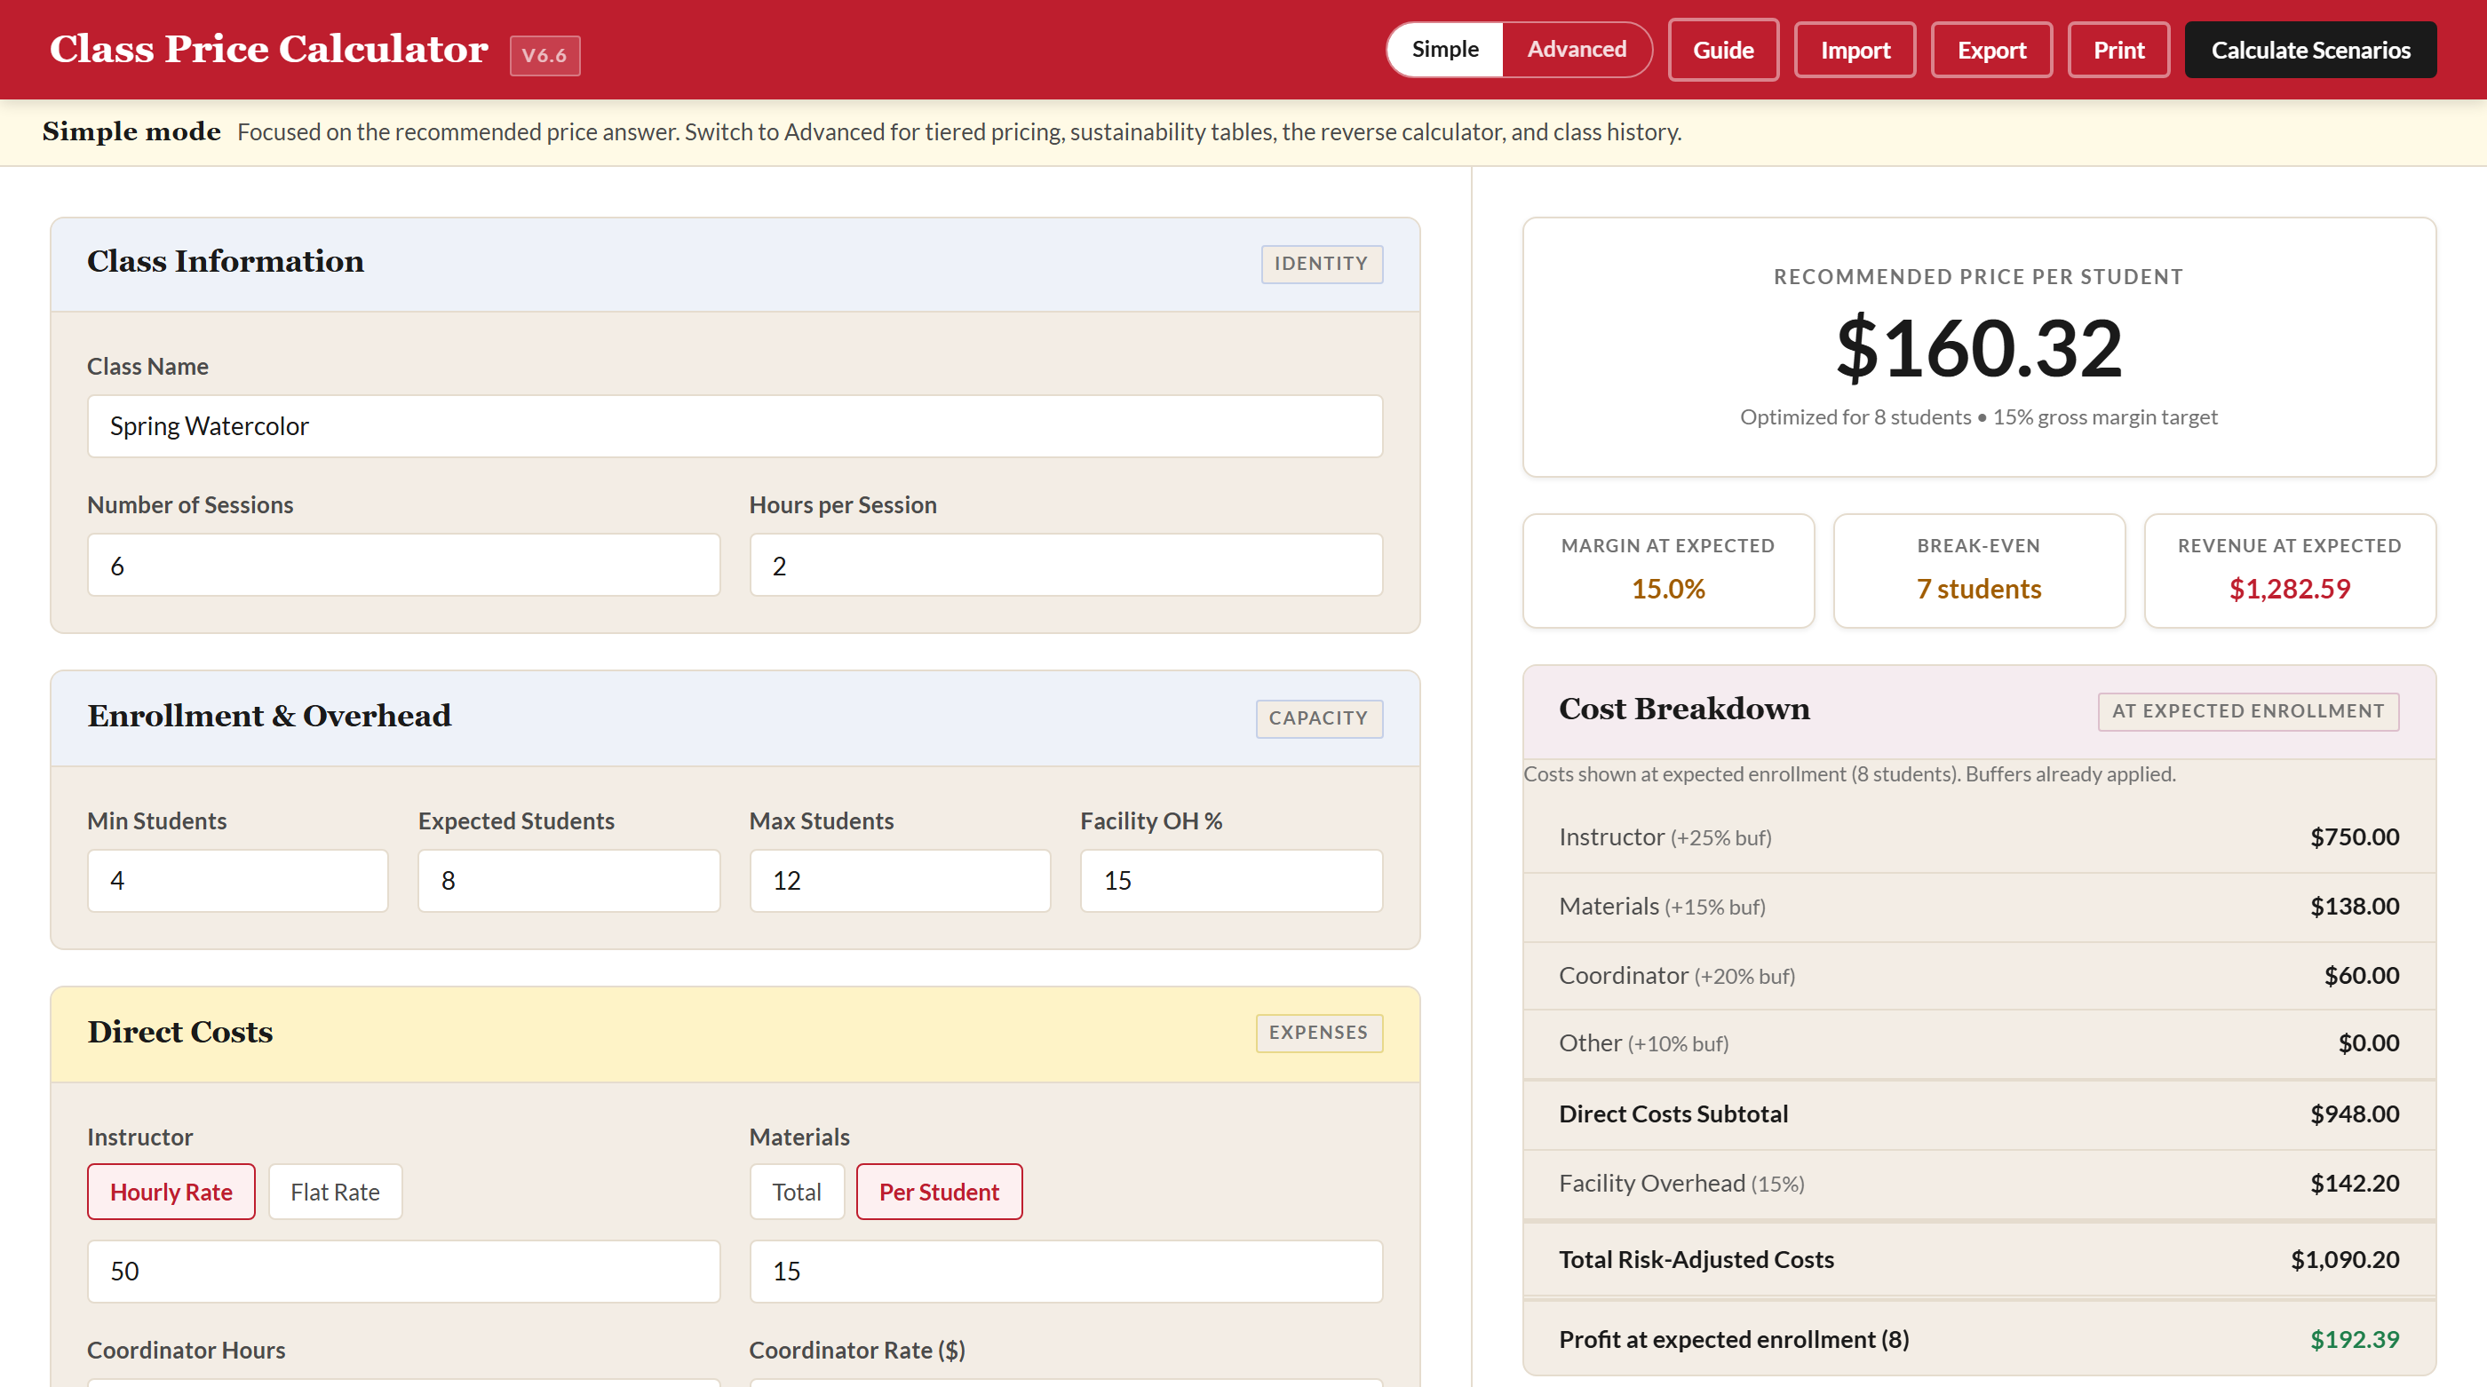The image size is (2487, 1387).
Task: Click the Coordinator cost $60.00
Action: click(x=2361, y=976)
